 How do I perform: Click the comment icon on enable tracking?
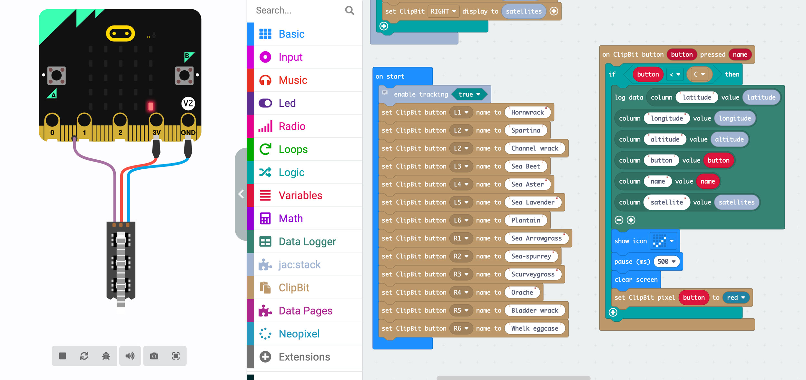(385, 93)
